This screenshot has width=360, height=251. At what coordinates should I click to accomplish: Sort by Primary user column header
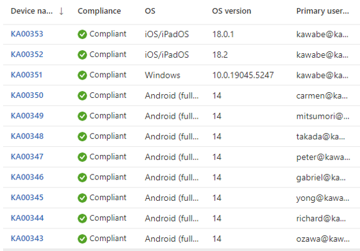(x=323, y=11)
